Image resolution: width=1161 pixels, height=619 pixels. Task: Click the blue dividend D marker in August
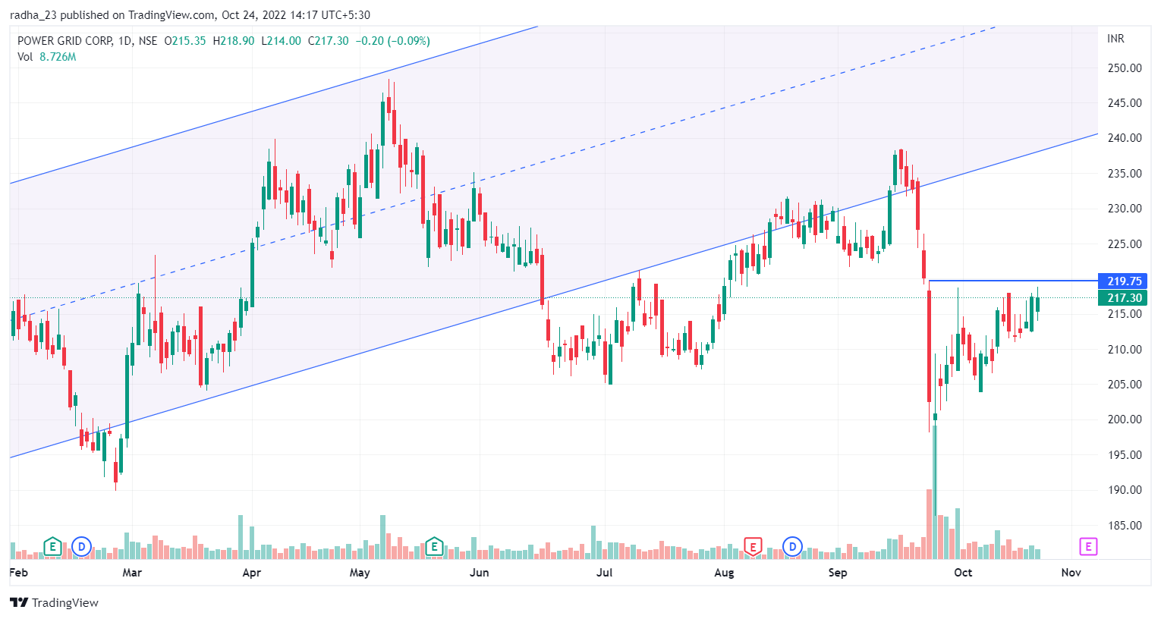[x=792, y=546]
